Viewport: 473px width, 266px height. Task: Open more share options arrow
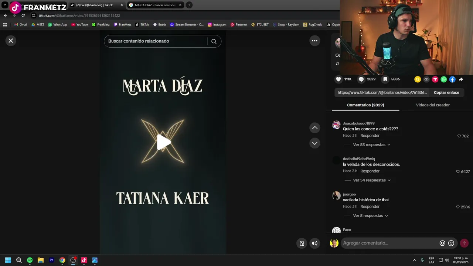(x=461, y=79)
